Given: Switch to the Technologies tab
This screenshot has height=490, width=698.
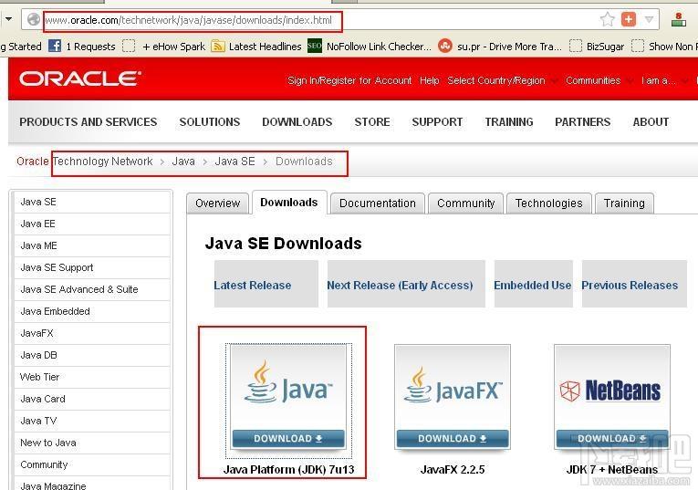Looking at the screenshot, I should tap(549, 203).
